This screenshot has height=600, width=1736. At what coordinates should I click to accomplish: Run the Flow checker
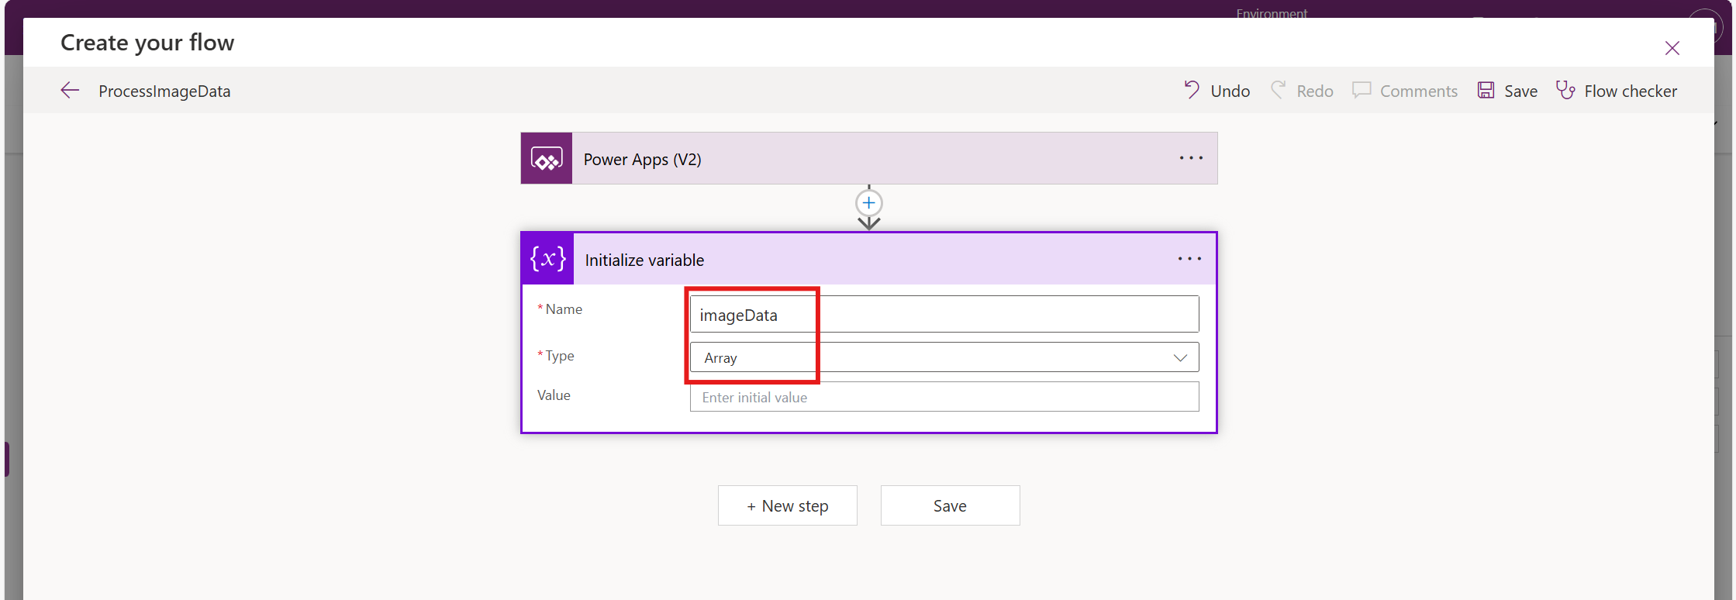click(x=1617, y=91)
